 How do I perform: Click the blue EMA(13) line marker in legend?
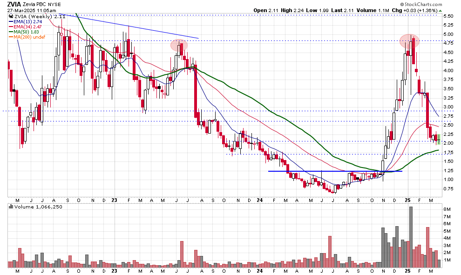tap(11, 22)
